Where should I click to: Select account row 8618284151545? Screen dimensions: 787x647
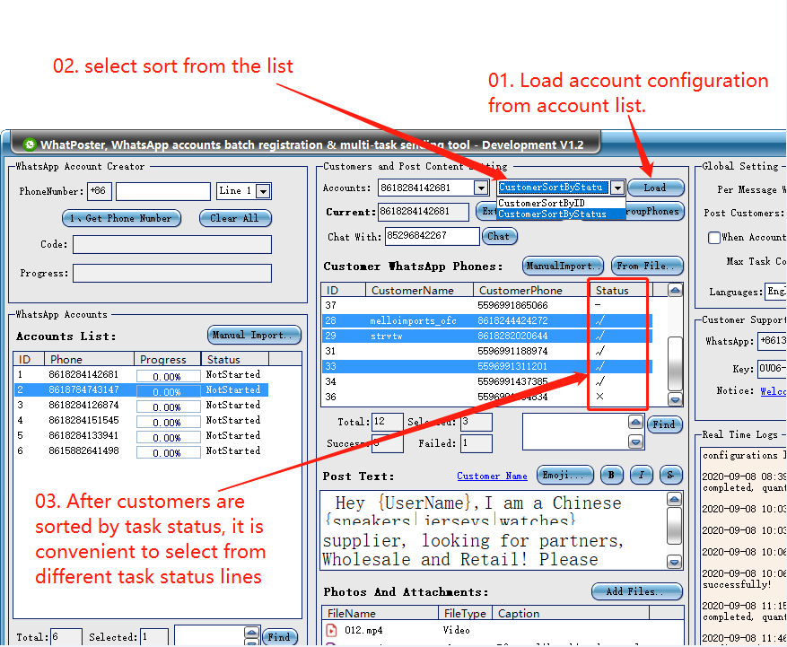click(x=141, y=420)
